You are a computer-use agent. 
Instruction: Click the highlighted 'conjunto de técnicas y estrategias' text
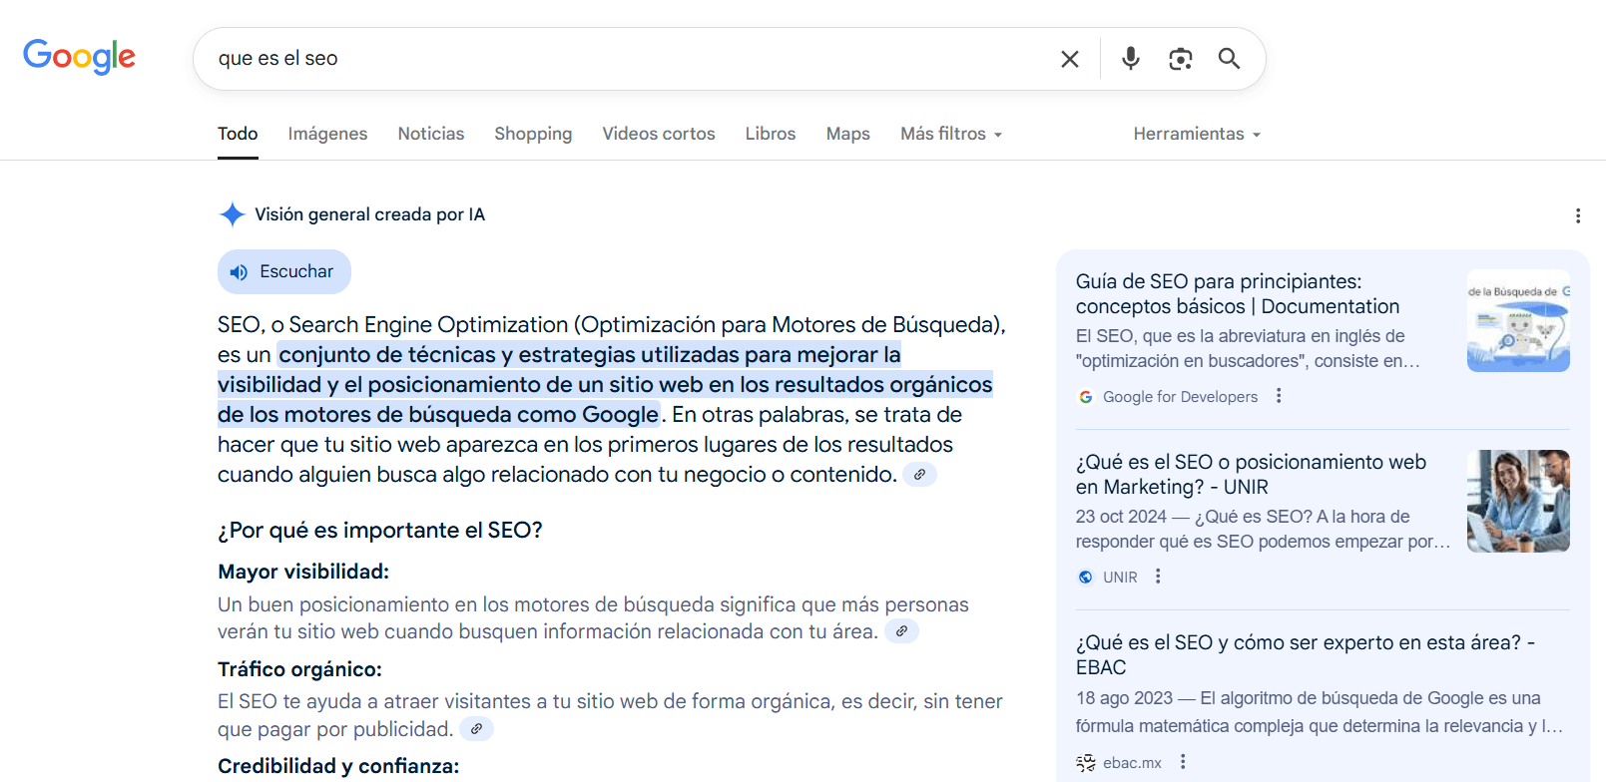click(605, 384)
